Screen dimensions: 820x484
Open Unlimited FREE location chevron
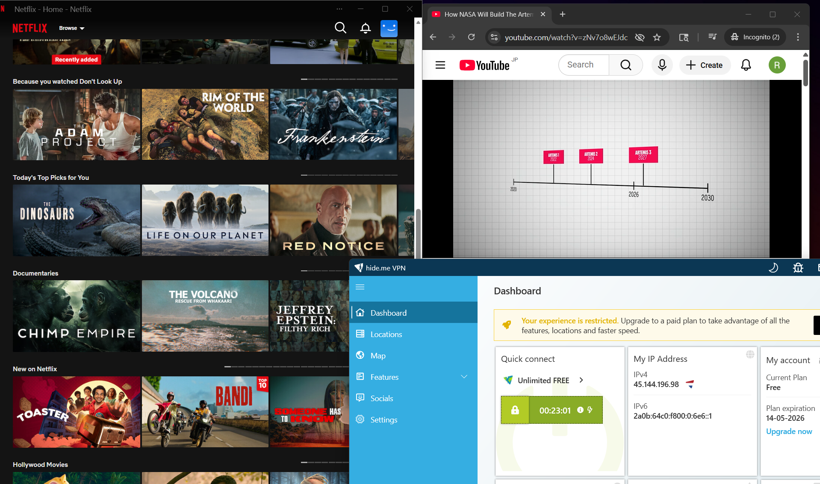(581, 380)
